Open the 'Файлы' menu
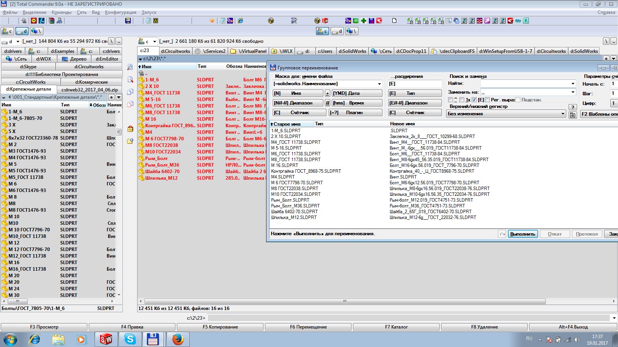Image resolution: width=618 pixels, height=347 pixels. (10, 12)
